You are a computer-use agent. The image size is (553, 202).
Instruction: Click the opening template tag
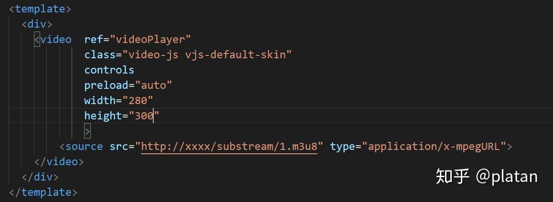[x=40, y=9]
